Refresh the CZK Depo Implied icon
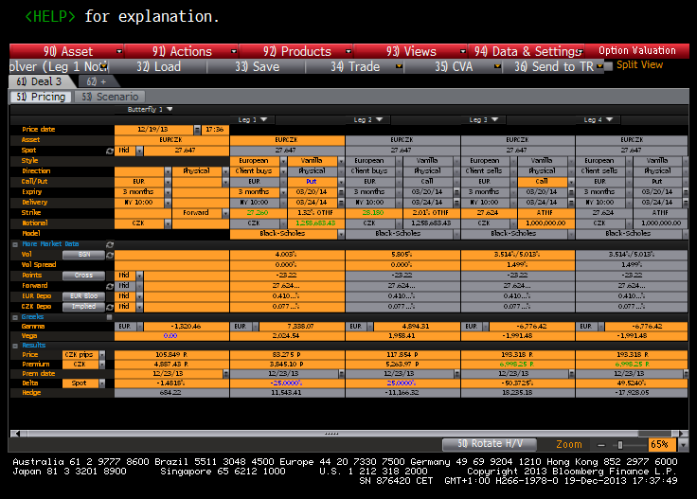This screenshot has width=697, height=499. [x=110, y=307]
